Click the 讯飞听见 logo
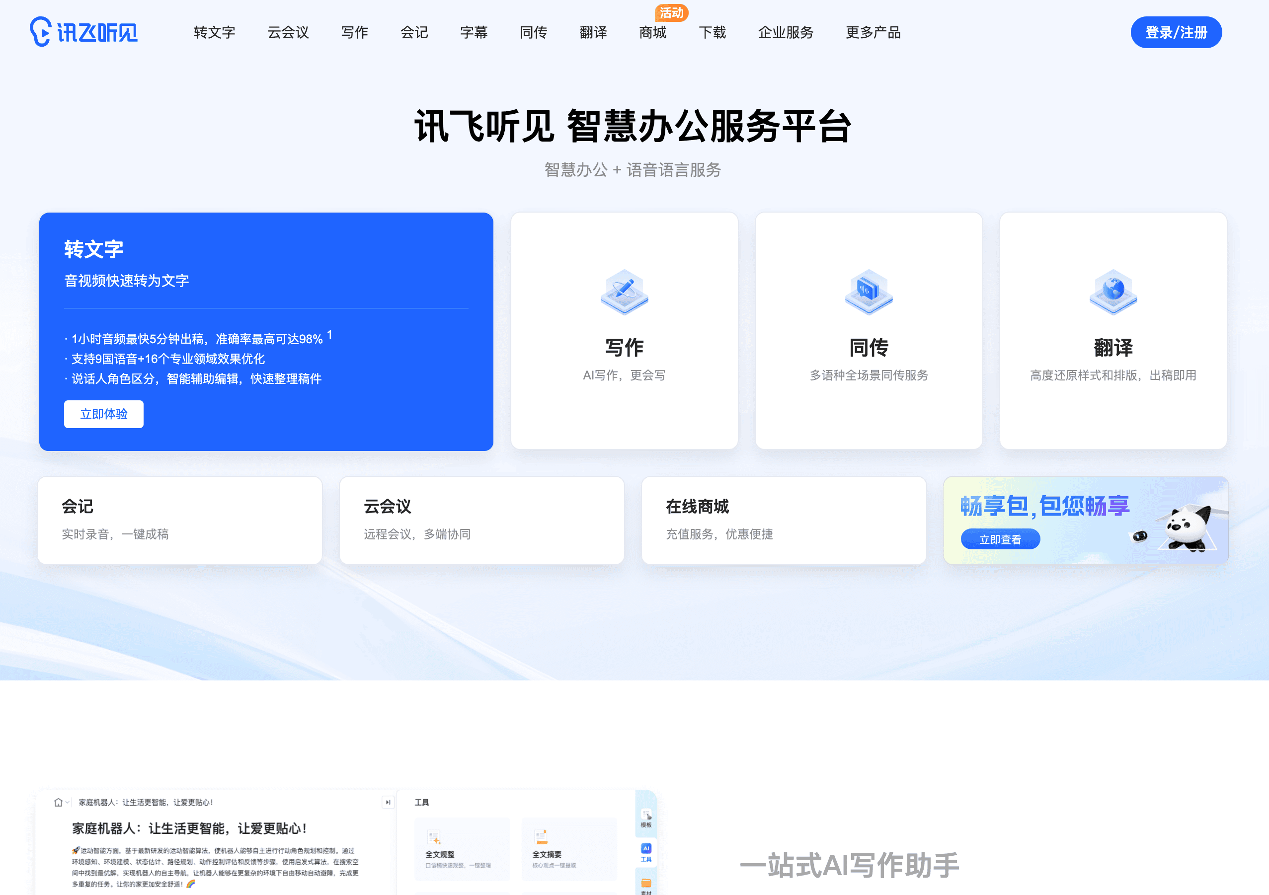The width and height of the screenshot is (1269, 895). point(83,32)
